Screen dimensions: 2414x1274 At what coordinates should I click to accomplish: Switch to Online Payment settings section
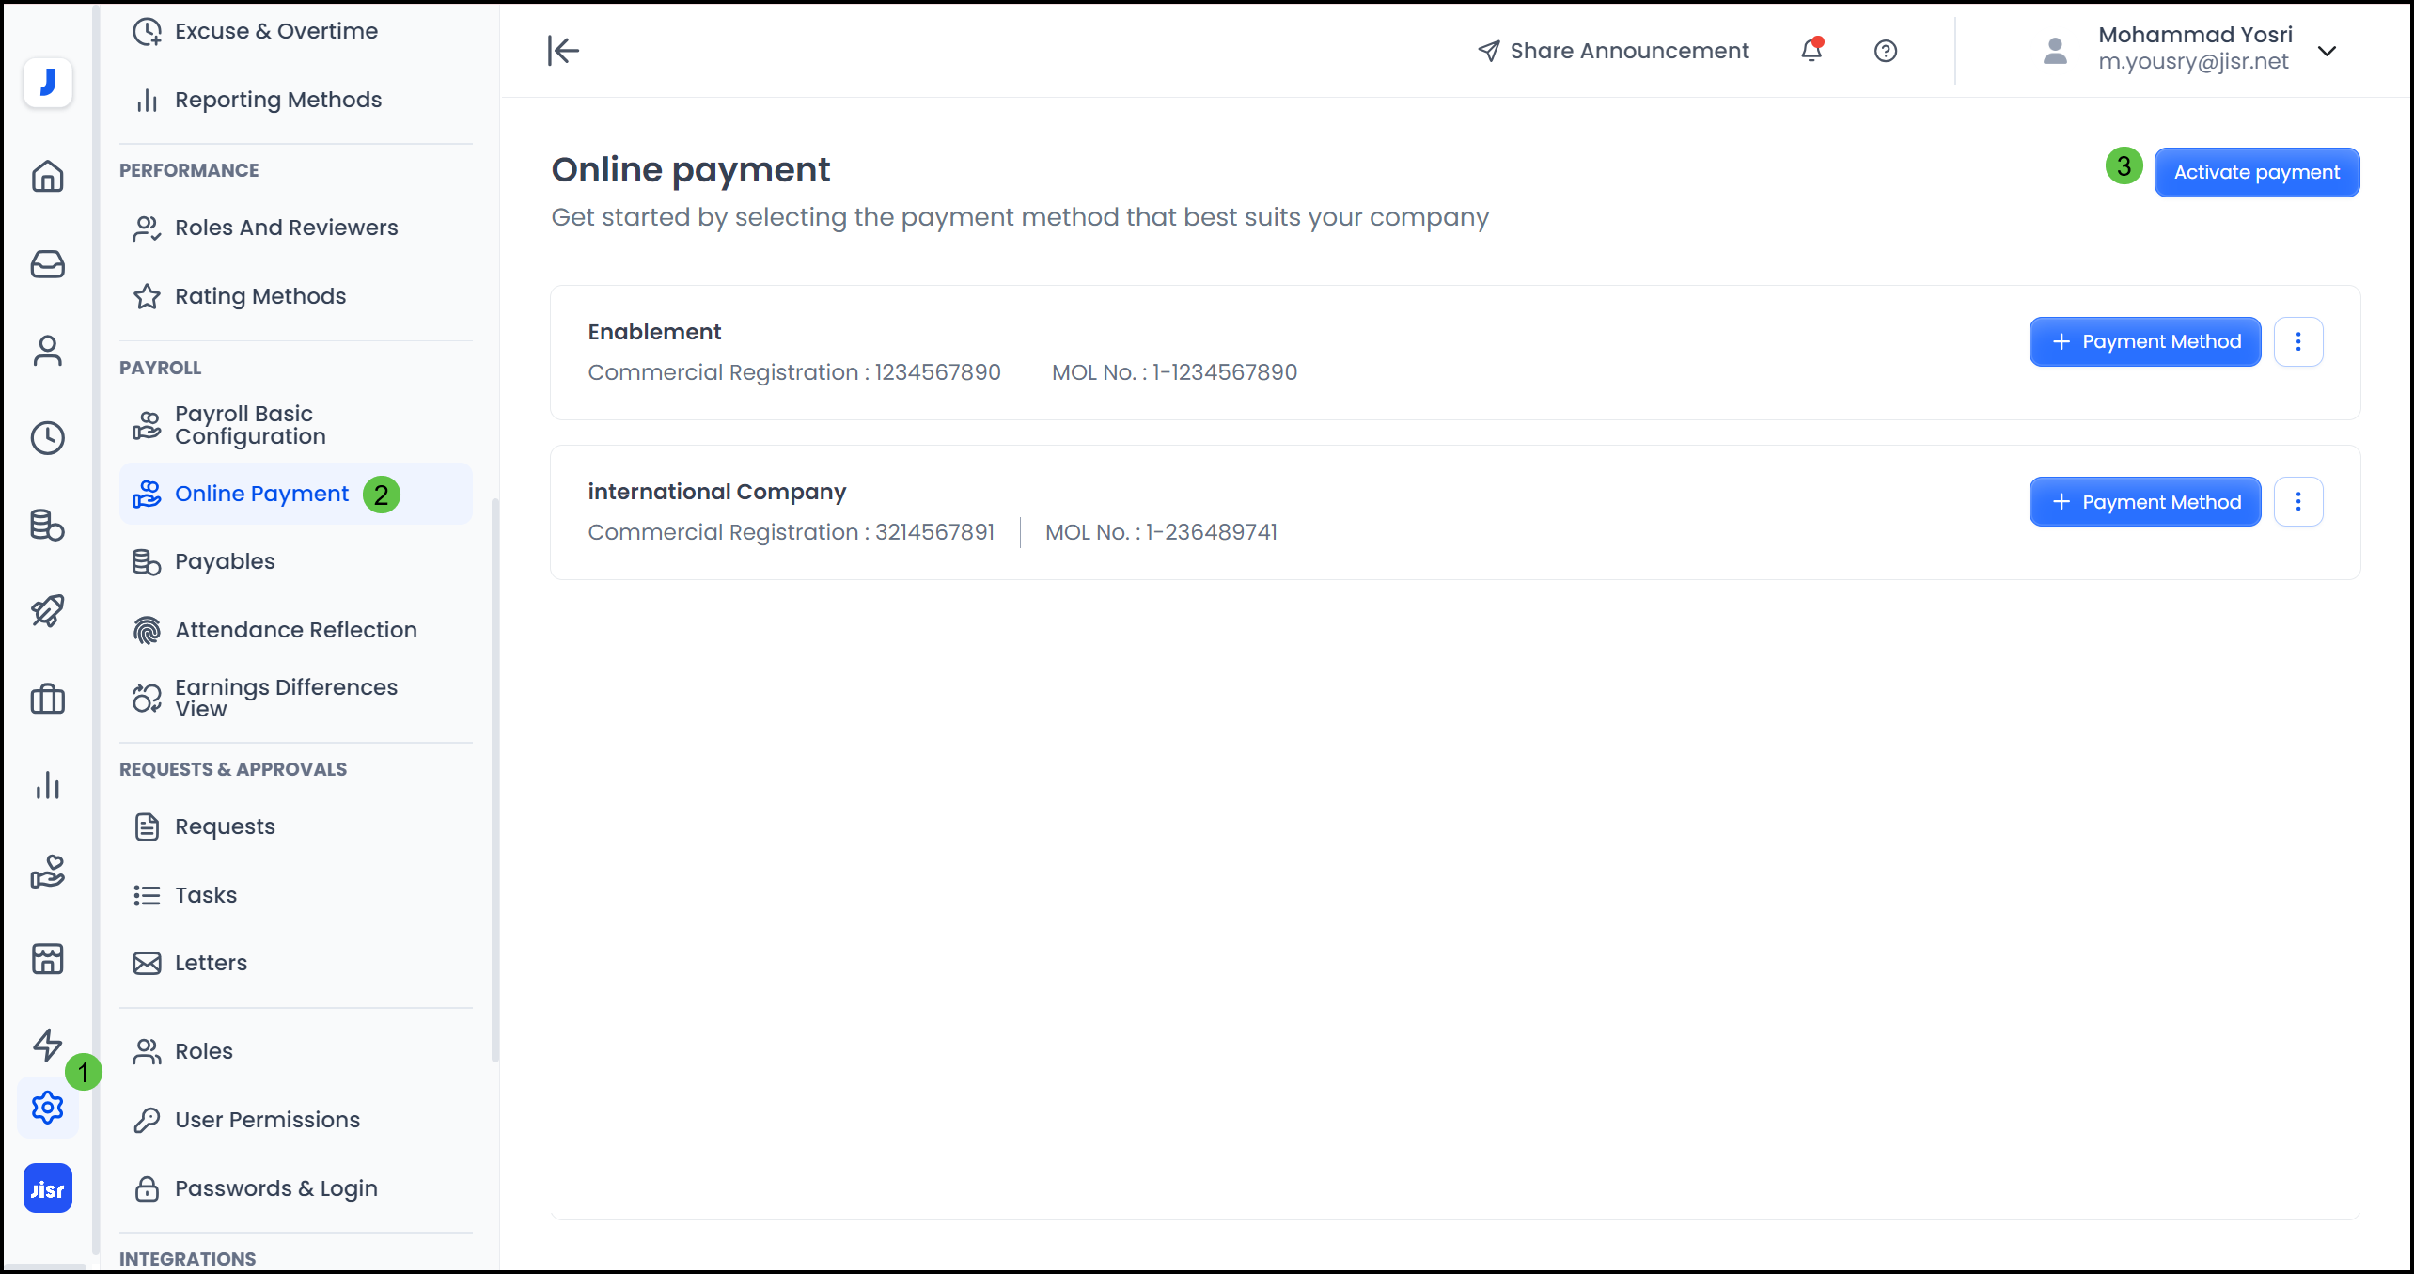tap(261, 493)
